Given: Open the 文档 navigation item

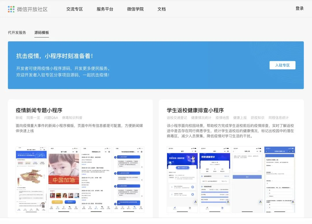Looking at the screenshot, I should click(161, 9).
